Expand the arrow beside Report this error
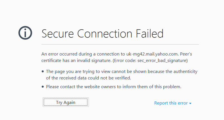Screen dimensions: 224x120 pos(190,103)
